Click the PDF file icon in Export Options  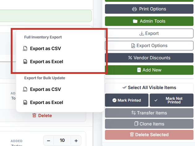tap(133, 46)
